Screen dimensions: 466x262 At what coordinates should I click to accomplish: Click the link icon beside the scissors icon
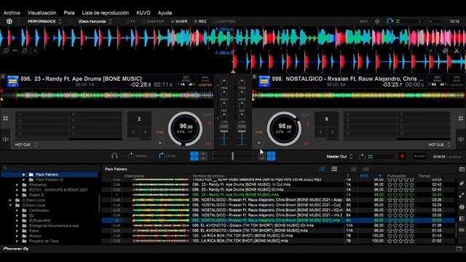coord(445,51)
